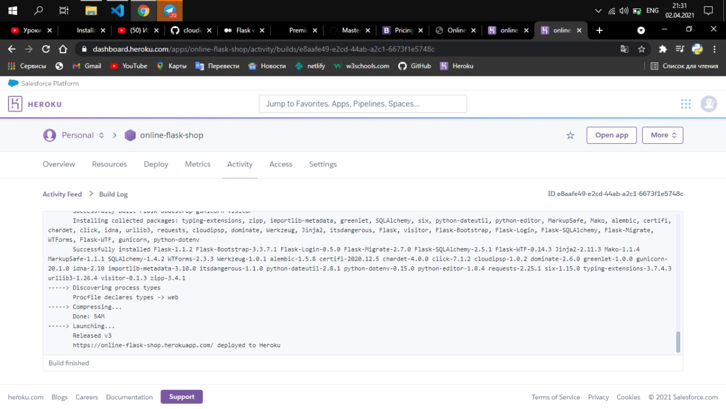726x409 pixels.
Task: Open the Сервисы apps bookmark
Action: coord(27,66)
